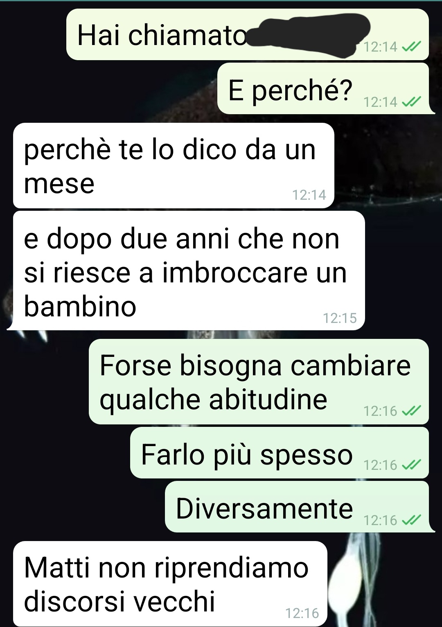
Task: Select the 'Farlo più spesso' message
Action: pyautogui.click(x=280, y=453)
